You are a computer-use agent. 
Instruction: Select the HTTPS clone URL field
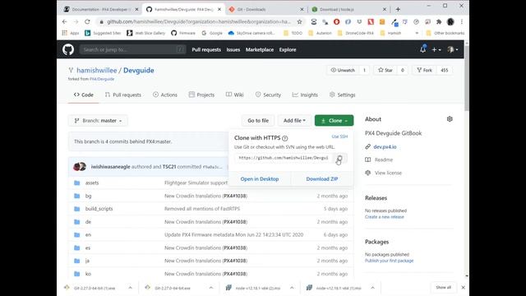(284, 158)
